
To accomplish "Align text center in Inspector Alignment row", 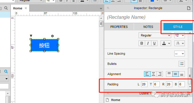I will pyautogui.click(x=153, y=74).
